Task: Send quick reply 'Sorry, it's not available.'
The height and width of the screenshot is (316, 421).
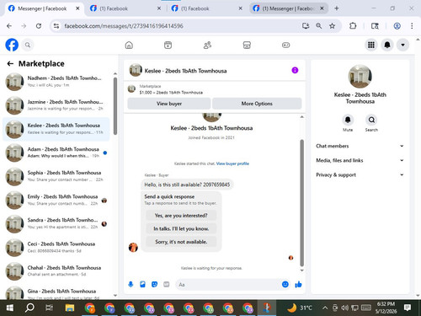Action: 181,242
